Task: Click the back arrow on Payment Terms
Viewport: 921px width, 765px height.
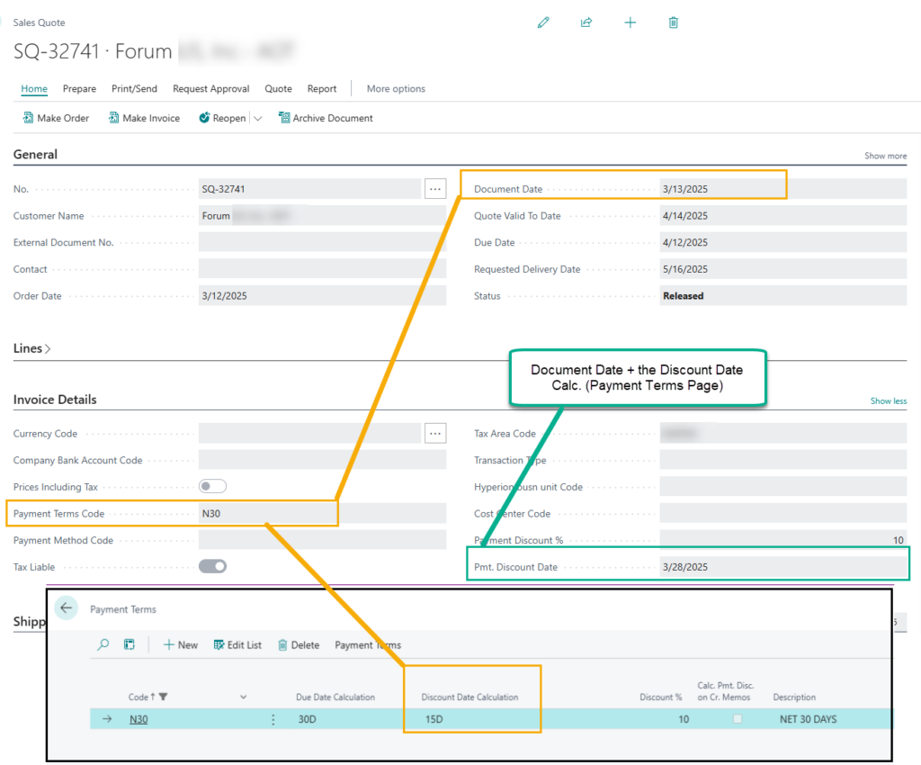Action: click(66, 607)
